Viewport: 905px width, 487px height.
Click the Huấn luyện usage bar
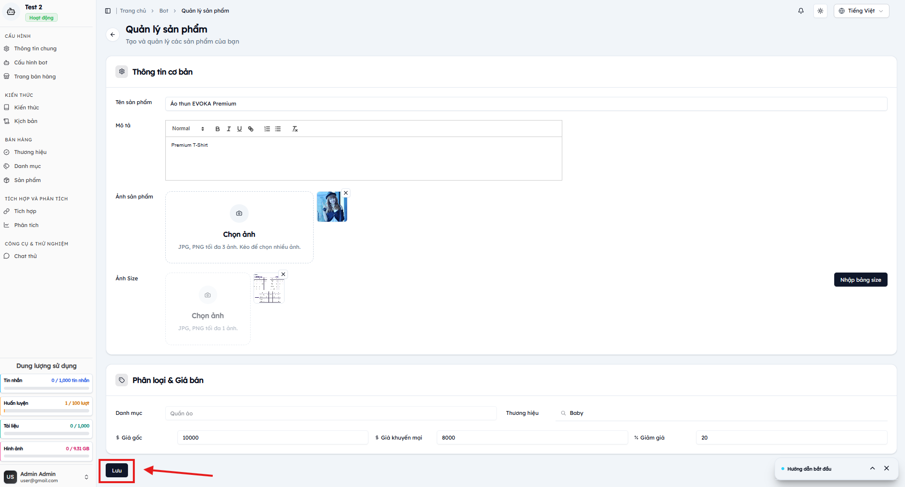tap(47, 411)
